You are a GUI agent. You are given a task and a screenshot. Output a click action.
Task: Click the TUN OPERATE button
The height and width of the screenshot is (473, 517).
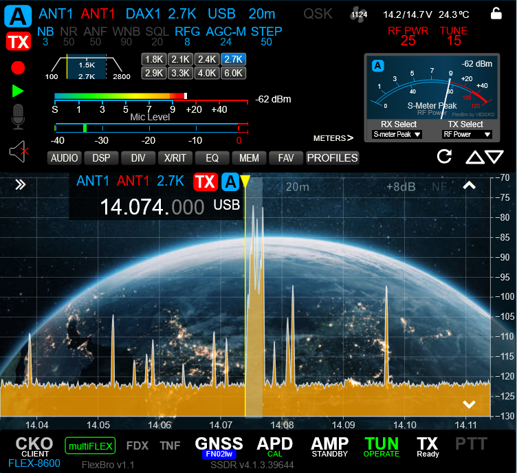tap(382, 447)
